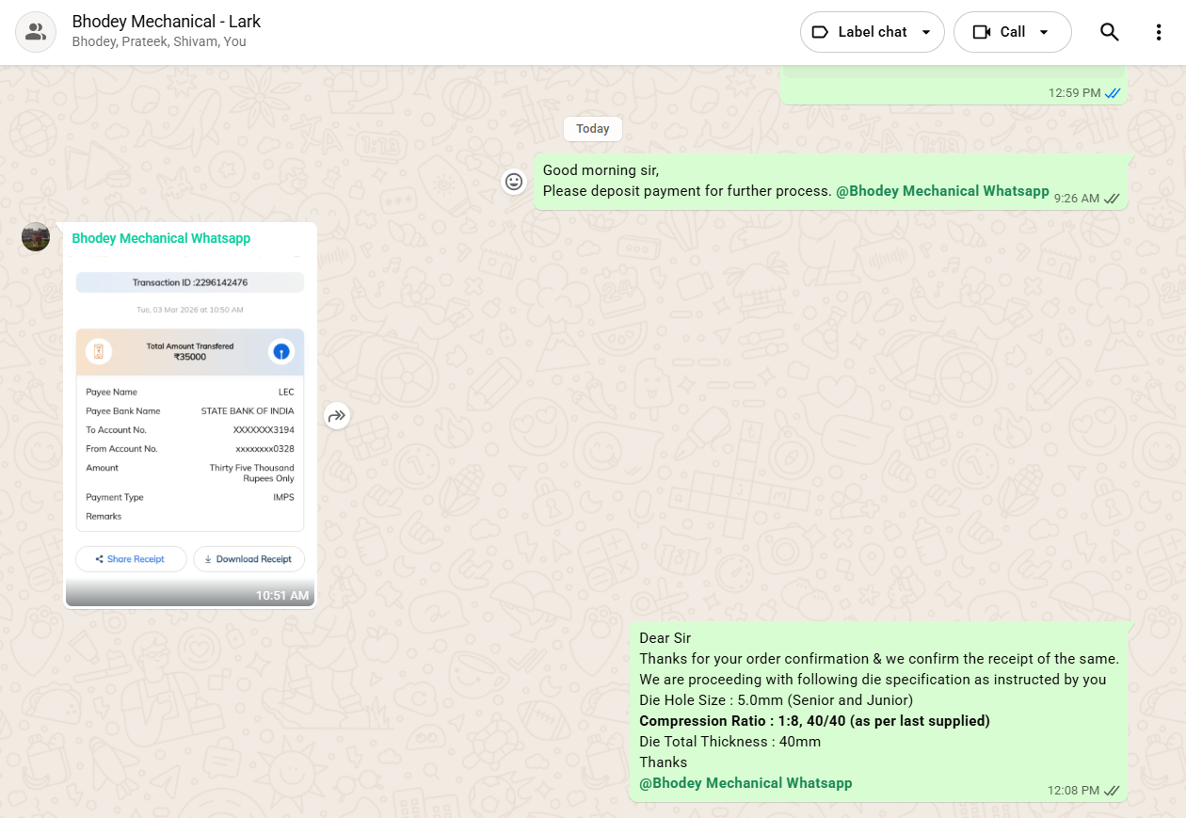Viewport: 1186px width, 818px height.
Task: Click the forward arrow next to receipt image
Action: pos(337,415)
